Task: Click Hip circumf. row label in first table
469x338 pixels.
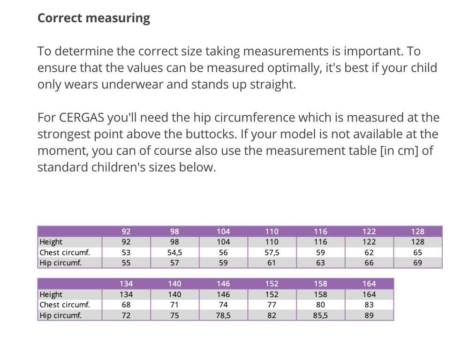Action: [61, 263]
